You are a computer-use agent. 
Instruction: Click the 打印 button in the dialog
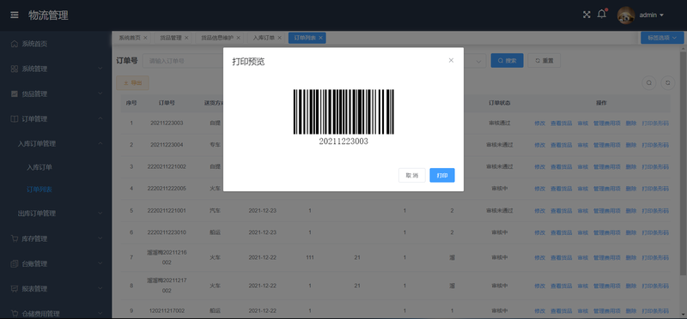442,175
